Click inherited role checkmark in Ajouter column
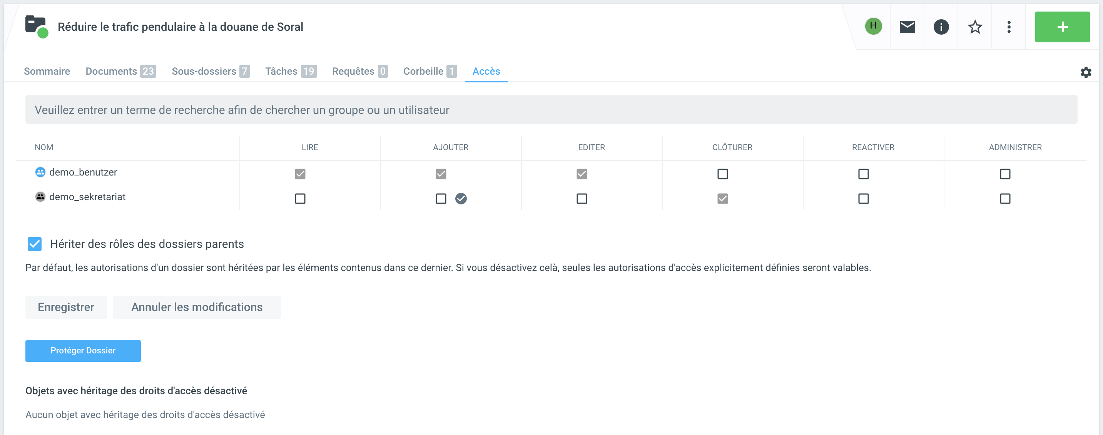This screenshot has height=435, width=1103. 461,199
